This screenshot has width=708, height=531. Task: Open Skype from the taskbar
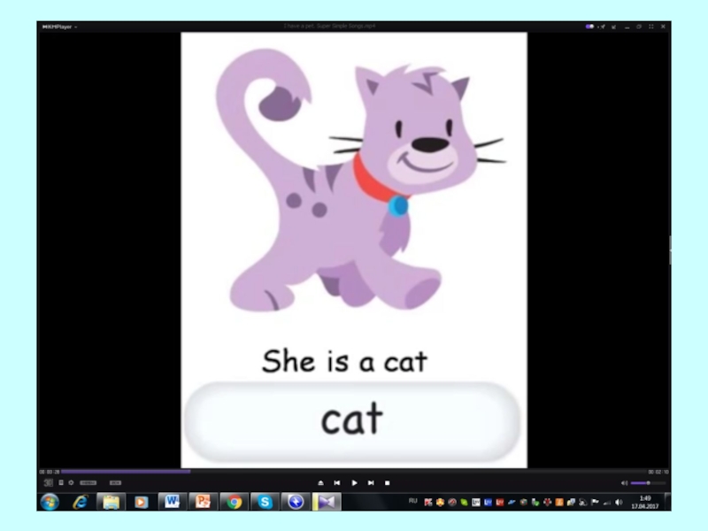point(265,502)
